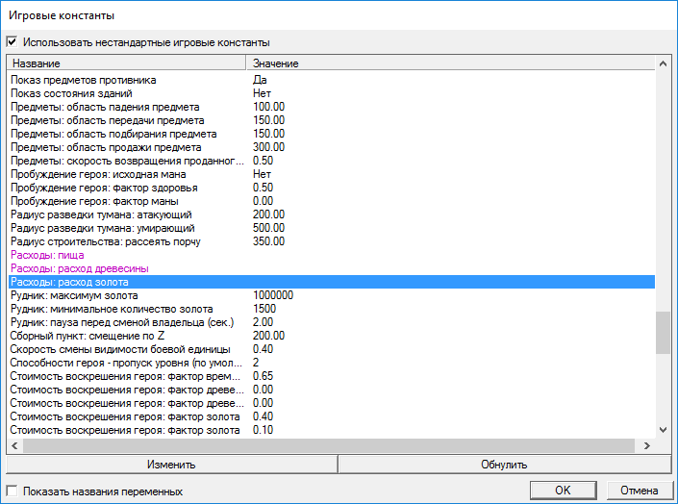This screenshot has width=678, height=504.
Task: Select 'Предметы: область передачи предмета' row
Action: click(332, 120)
